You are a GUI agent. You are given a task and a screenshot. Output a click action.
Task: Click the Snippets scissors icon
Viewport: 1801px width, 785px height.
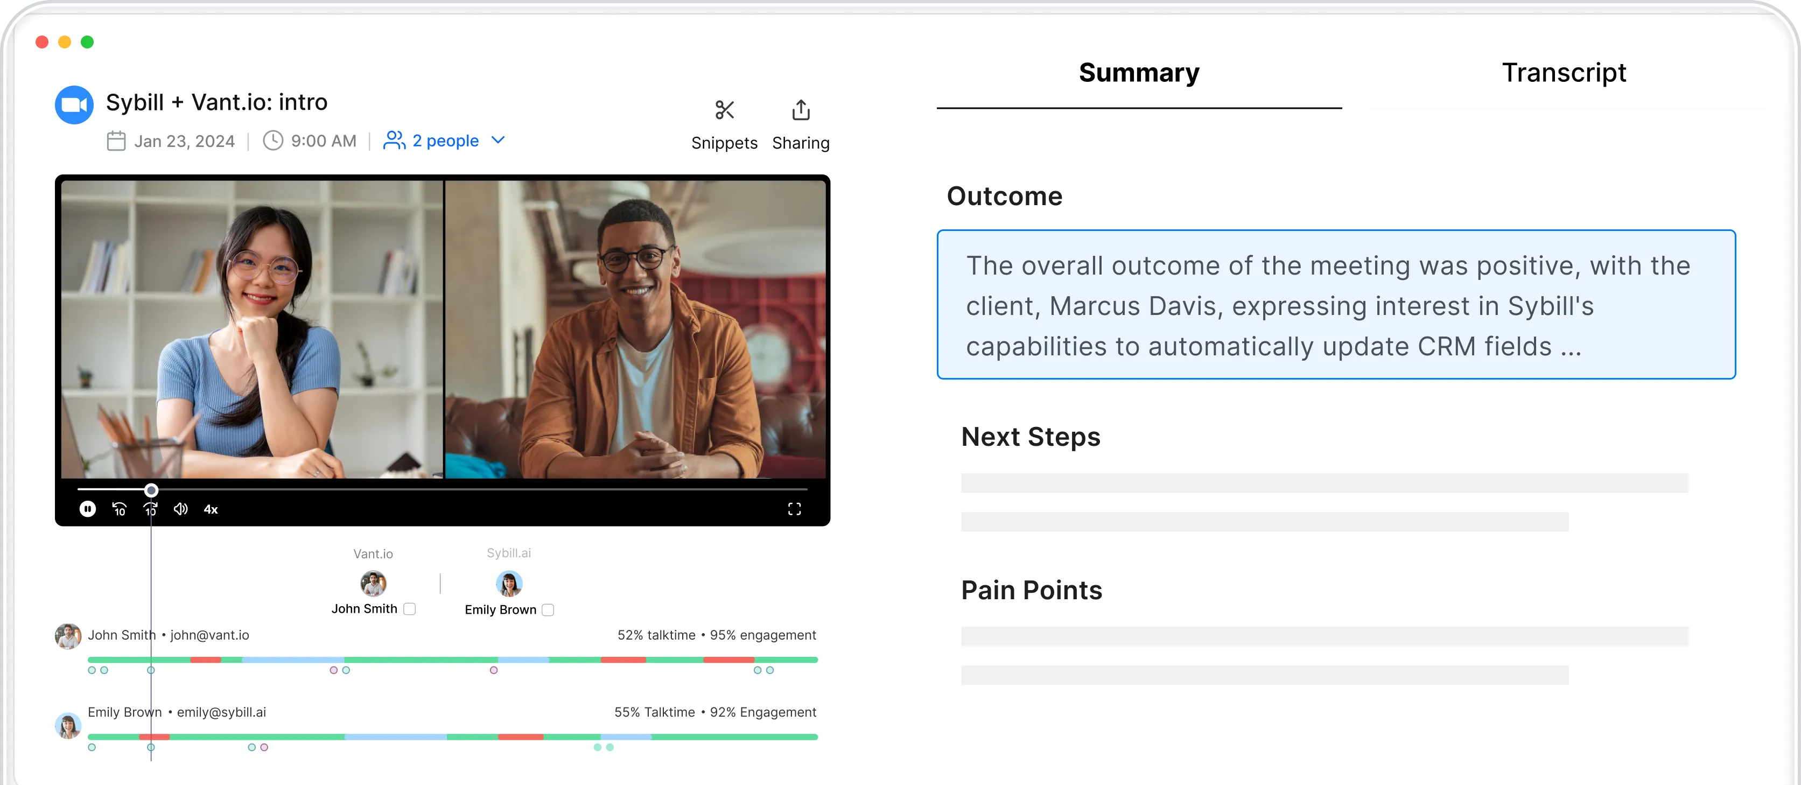[x=724, y=110]
